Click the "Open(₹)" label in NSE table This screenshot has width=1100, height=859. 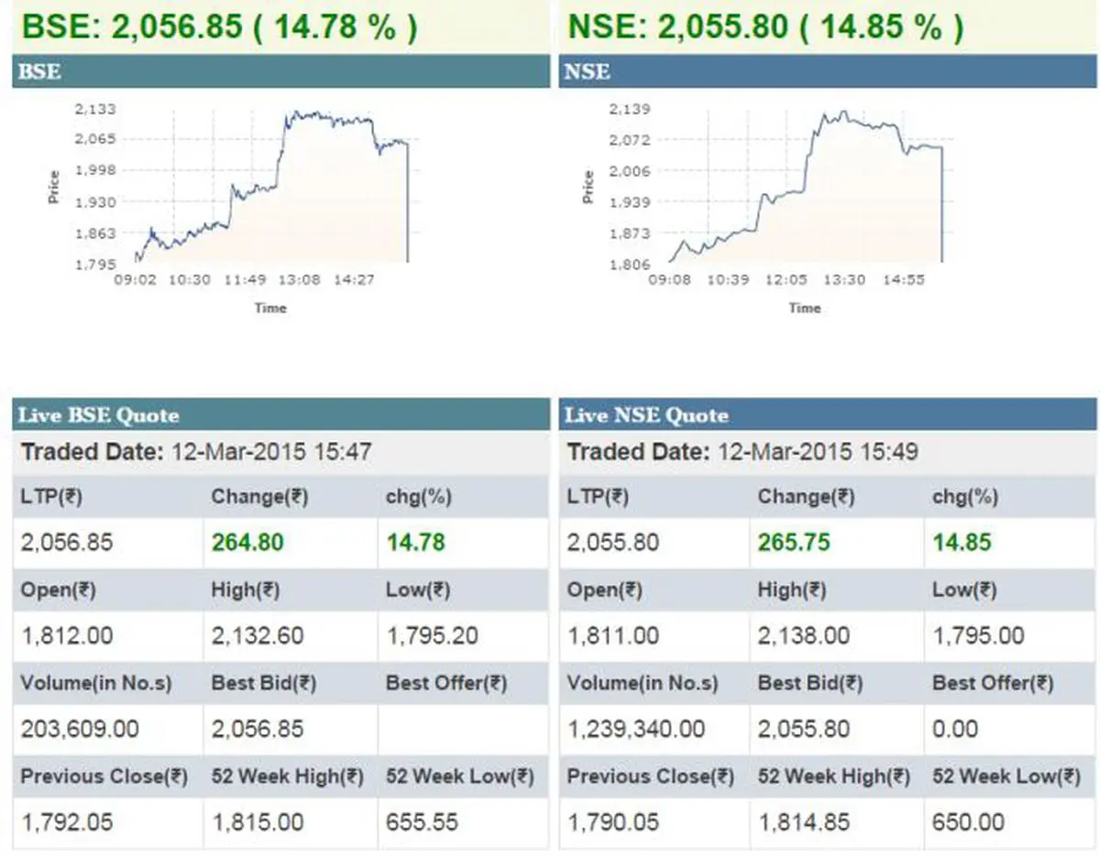coord(605,590)
